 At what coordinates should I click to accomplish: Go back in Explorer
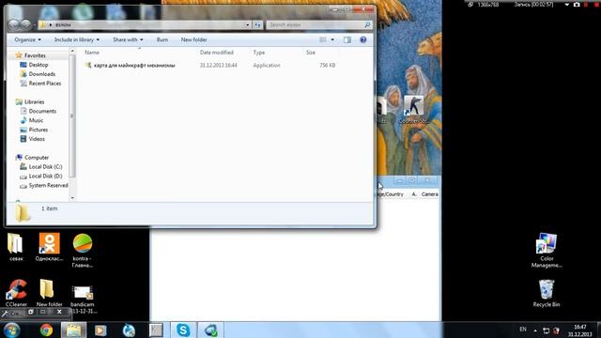point(14,25)
